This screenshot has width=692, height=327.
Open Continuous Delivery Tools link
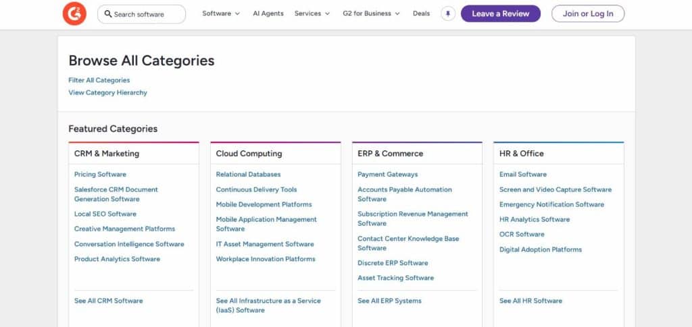click(256, 189)
